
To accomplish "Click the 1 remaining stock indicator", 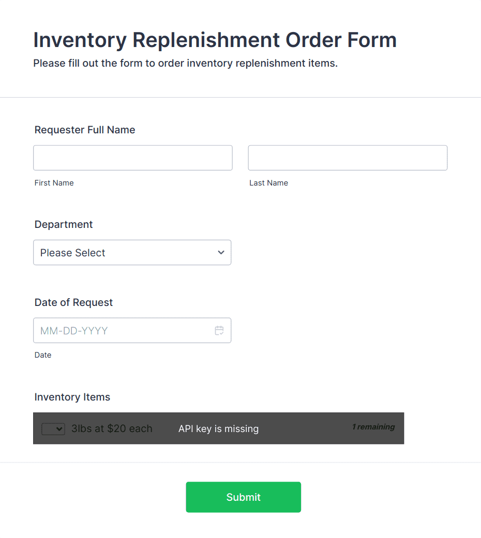I will [373, 427].
